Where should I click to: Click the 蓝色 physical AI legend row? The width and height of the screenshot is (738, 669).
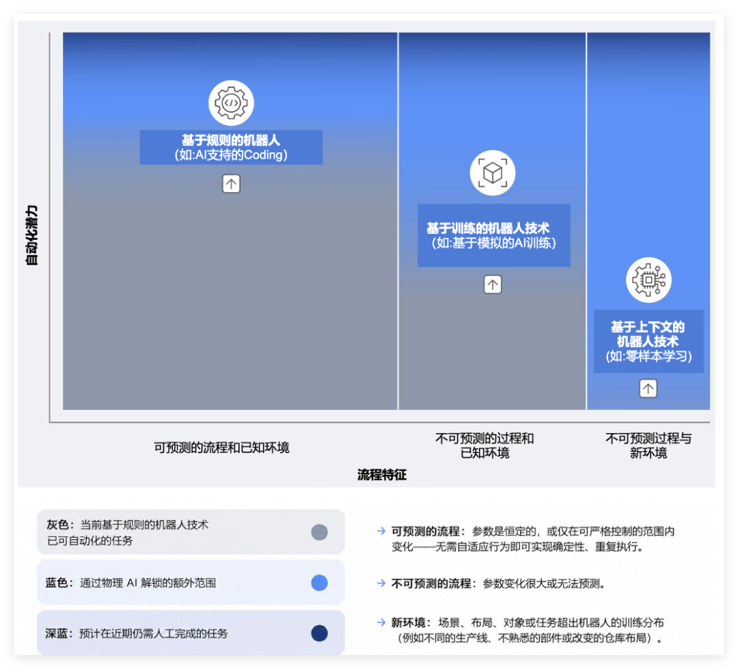point(191,582)
